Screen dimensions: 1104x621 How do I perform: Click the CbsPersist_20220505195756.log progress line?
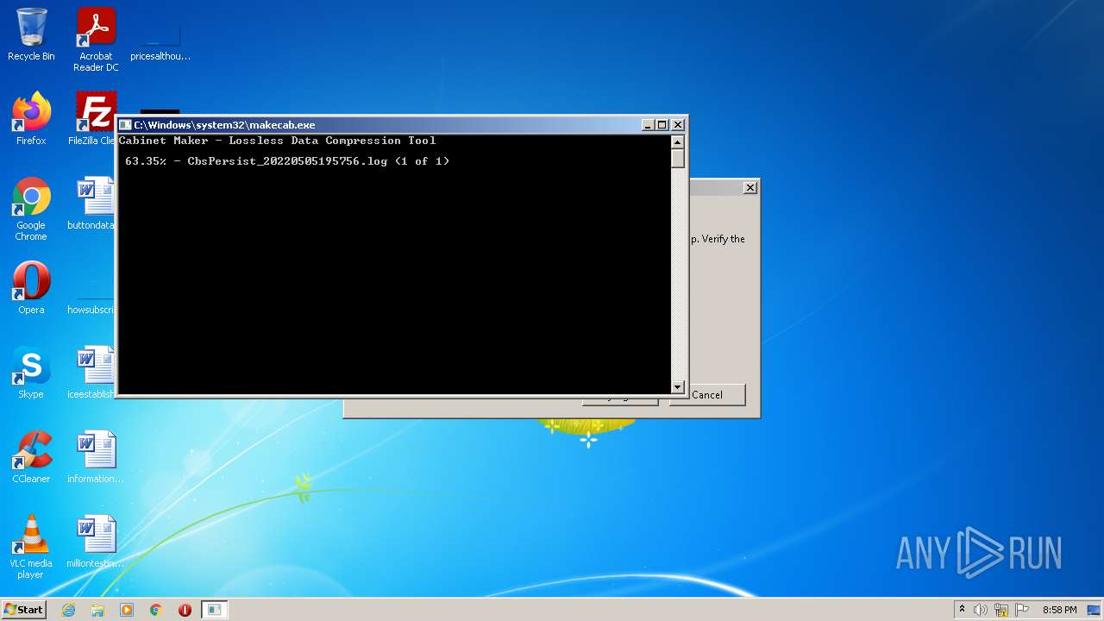tap(287, 161)
